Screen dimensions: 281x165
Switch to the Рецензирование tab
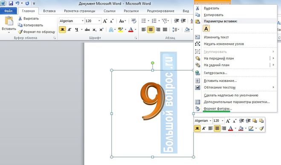tap(161, 11)
